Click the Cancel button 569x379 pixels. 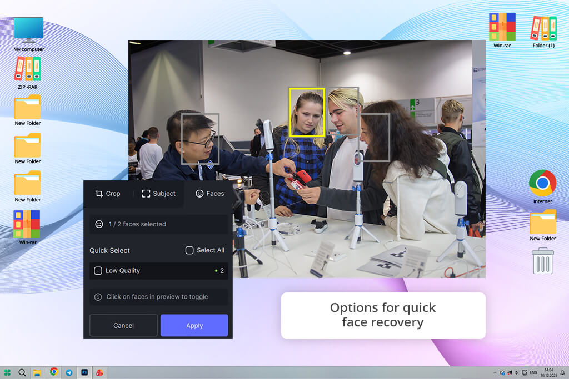(x=123, y=325)
